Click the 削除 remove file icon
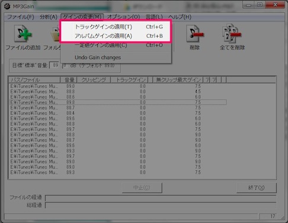288x223 pixels. pyautogui.click(x=195, y=34)
